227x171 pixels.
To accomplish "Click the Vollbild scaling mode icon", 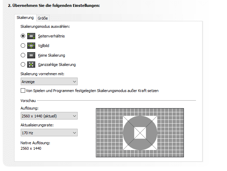I will (31, 46).
